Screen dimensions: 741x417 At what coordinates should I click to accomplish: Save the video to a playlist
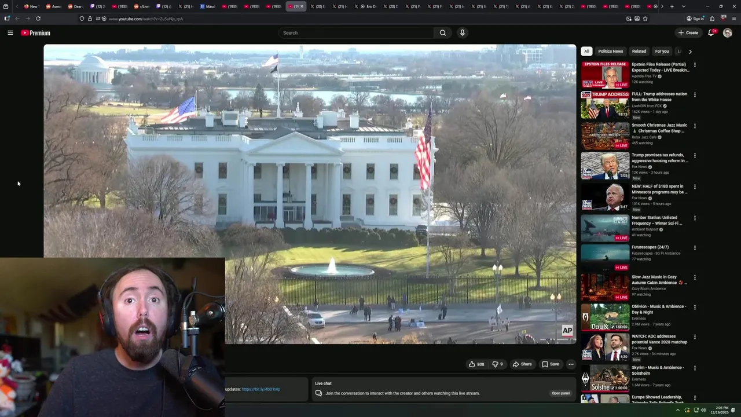[x=551, y=364]
